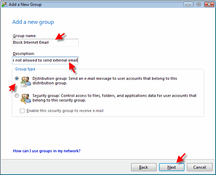
Task: Click the Group name text field
Action: point(45,43)
